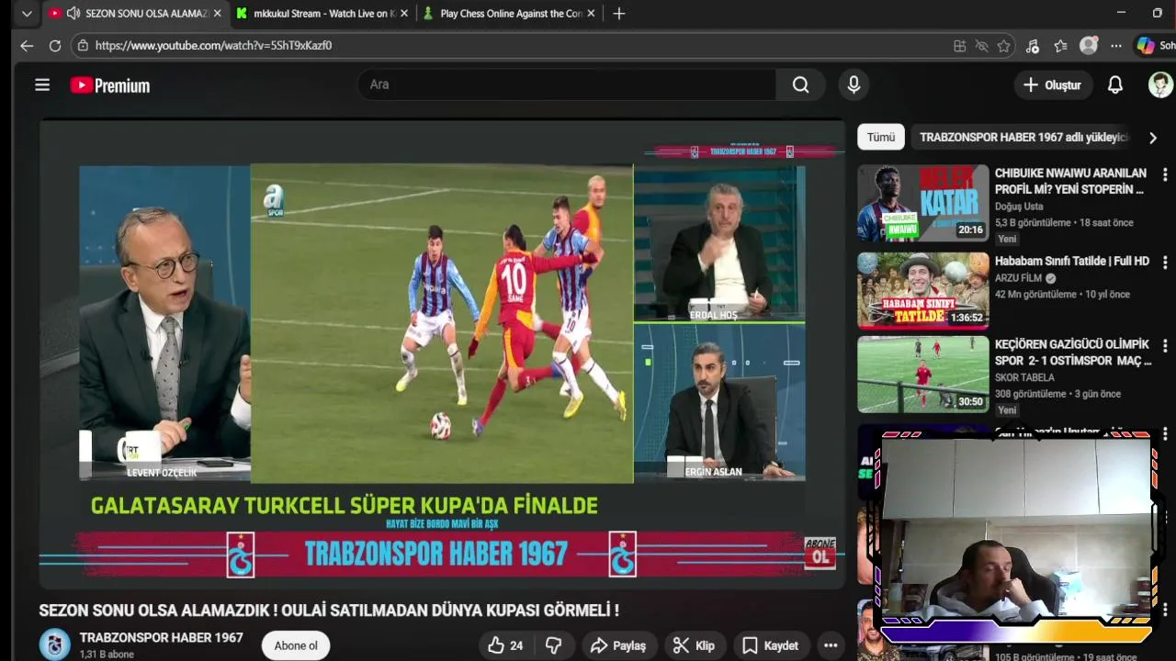
Task: Switch to SEZON SONU OLSA YouTube tab
Action: [x=136, y=14]
